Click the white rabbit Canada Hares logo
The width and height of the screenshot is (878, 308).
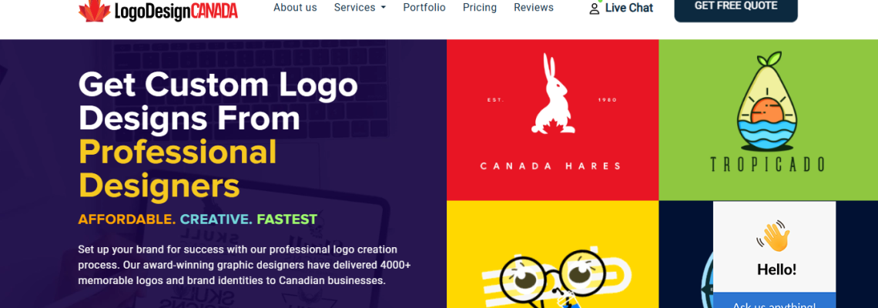click(550, 93)
